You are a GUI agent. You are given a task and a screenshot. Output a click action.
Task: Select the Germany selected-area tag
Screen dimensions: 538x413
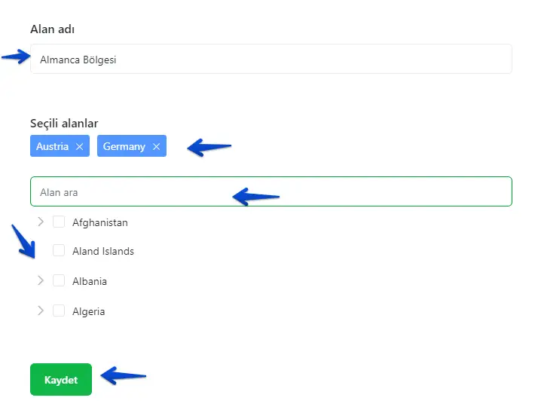point(124,146)
